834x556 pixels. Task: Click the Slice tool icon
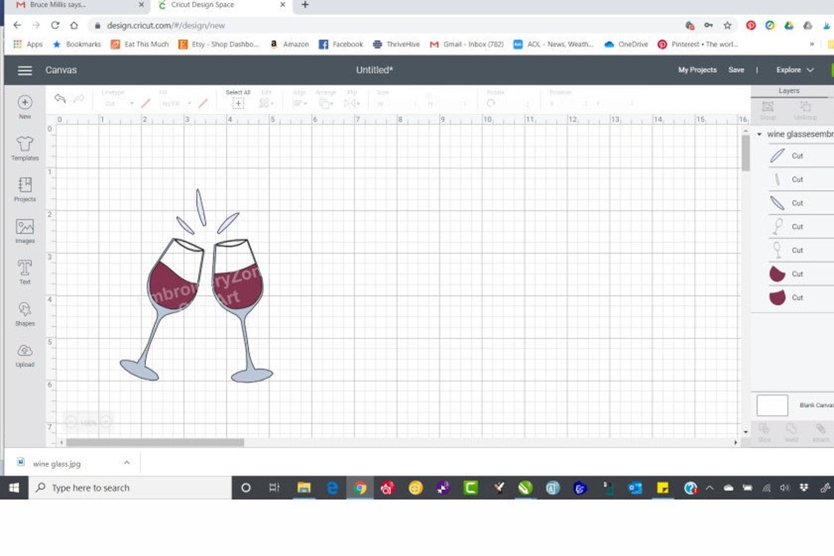click(x=764, y=429)
